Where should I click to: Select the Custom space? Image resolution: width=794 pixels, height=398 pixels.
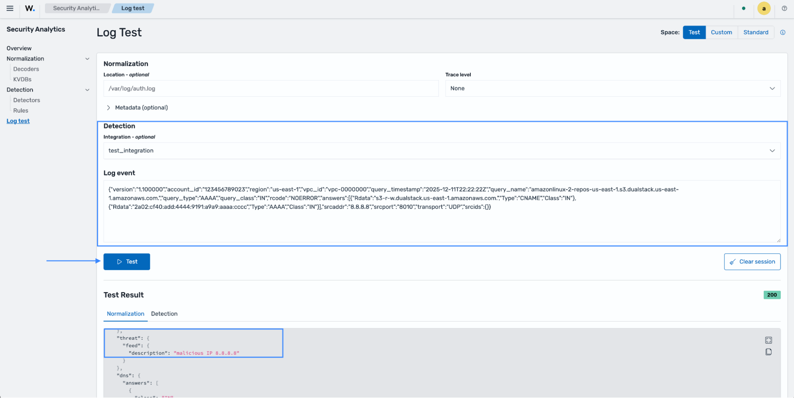pyautogui.click(x=721, y=33)
